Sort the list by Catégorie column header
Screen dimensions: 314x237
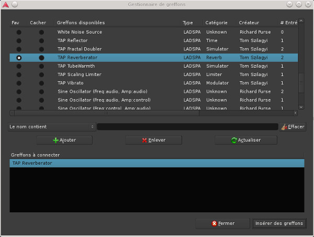216,23
